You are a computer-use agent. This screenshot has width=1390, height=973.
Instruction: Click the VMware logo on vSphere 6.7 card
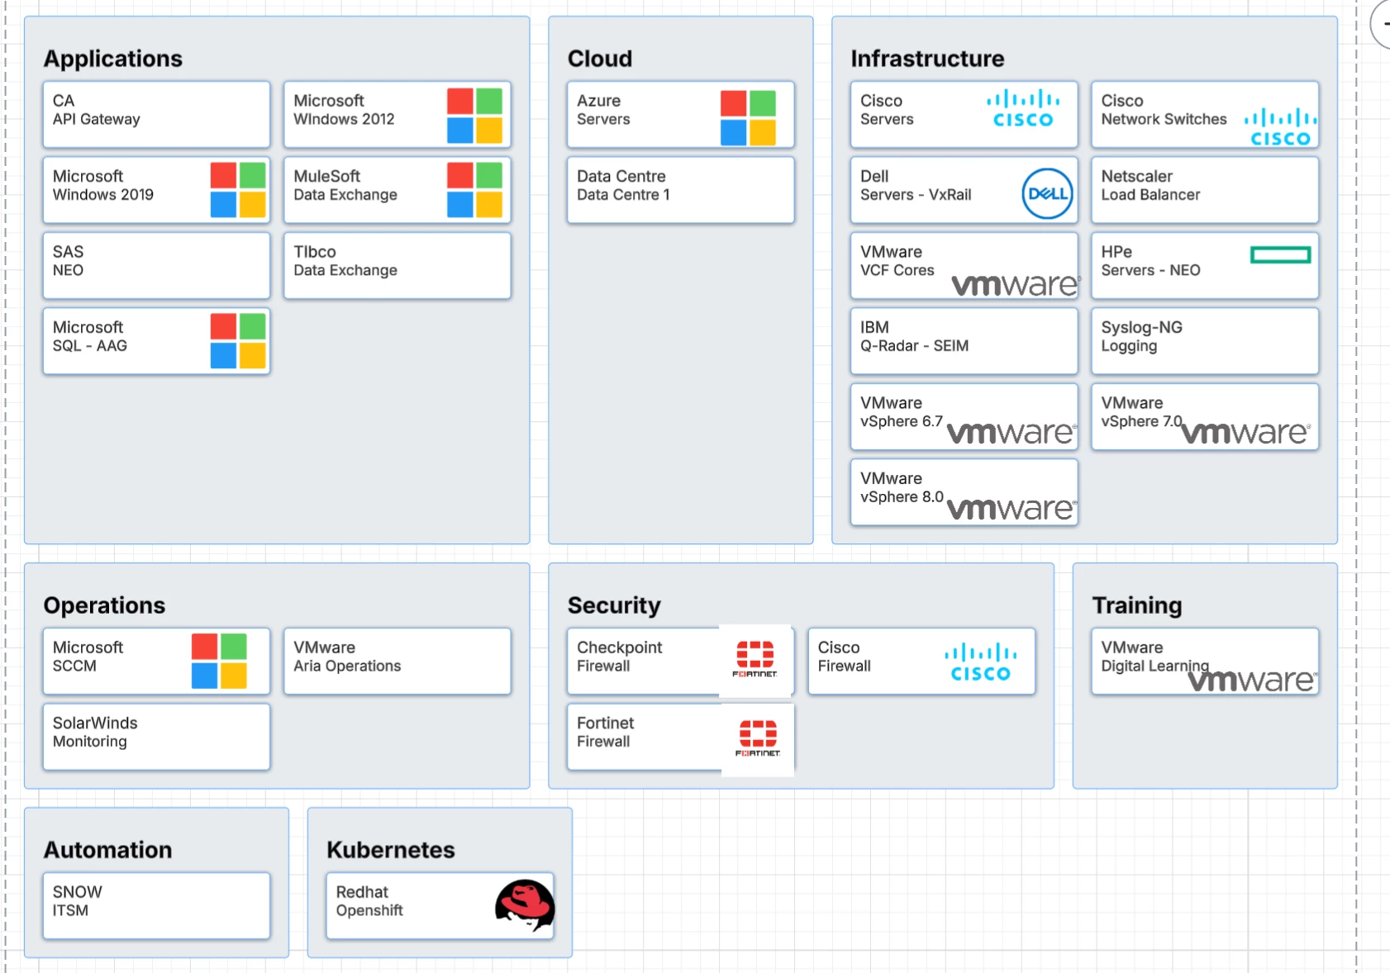(1012, 432)
